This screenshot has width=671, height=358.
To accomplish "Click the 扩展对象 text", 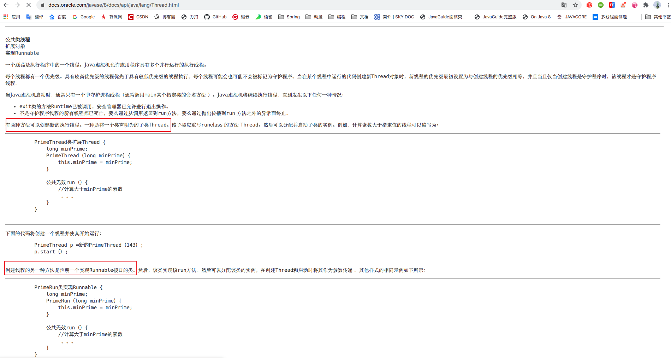I will [15, 46].
